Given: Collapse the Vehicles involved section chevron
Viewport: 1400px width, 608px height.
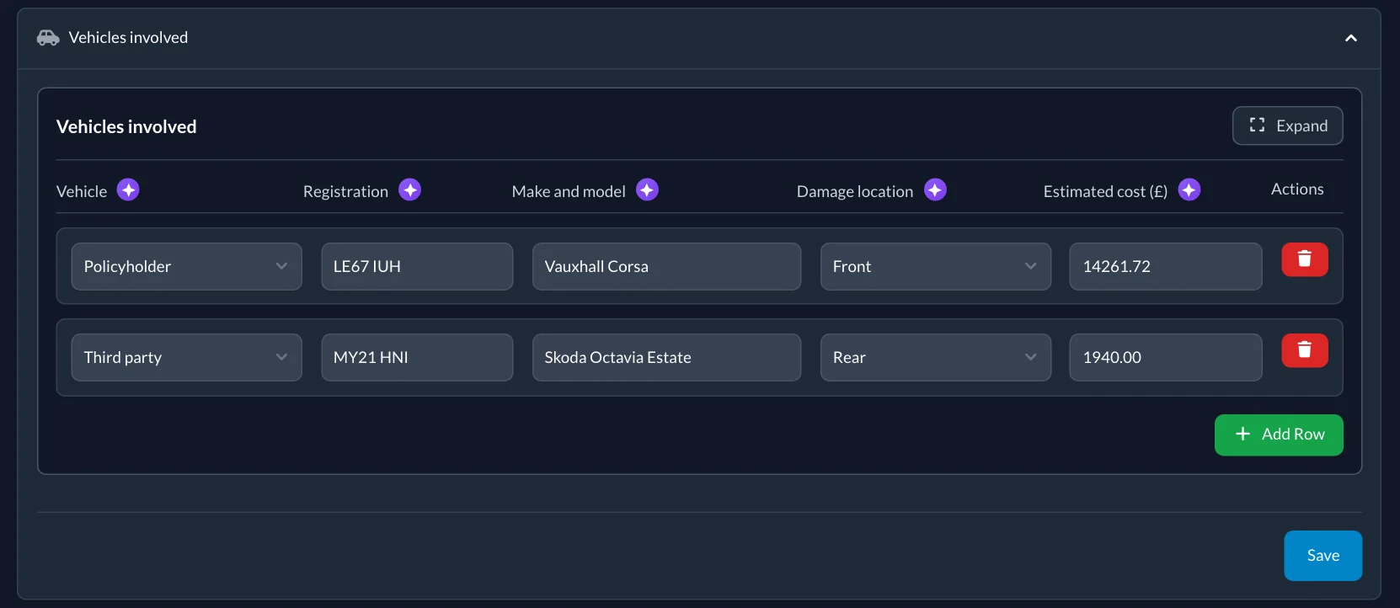Looking at the screenshot, I should coord(1351,38).
